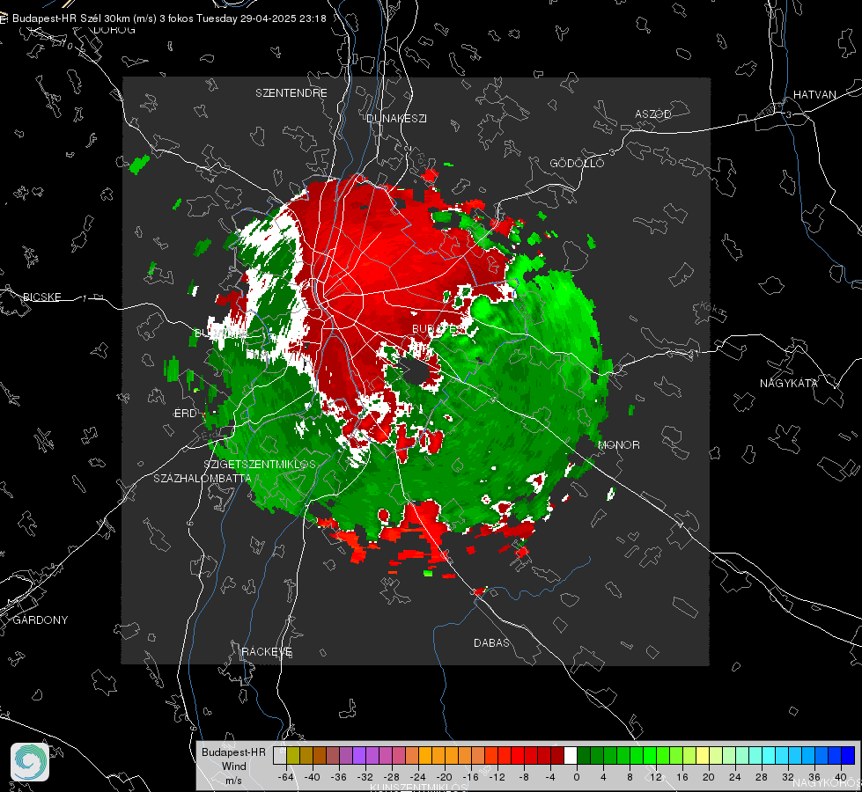Click the DUNAKESZI city label
The image size is (862, 792).
pyautogui.click(x=396, y=119)
